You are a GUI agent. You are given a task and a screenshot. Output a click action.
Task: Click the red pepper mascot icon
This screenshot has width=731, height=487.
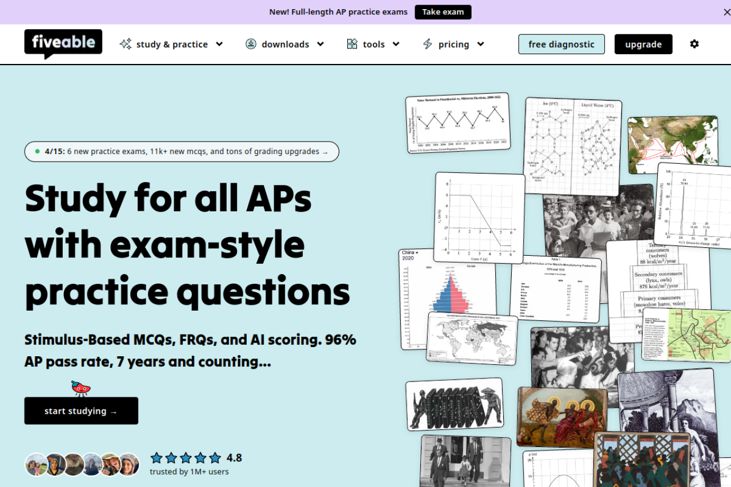pyautogui.click(x=81, y=388)
